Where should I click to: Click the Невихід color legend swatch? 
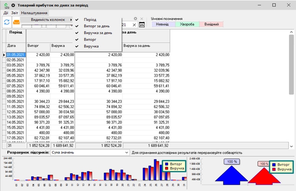point(163,24)
